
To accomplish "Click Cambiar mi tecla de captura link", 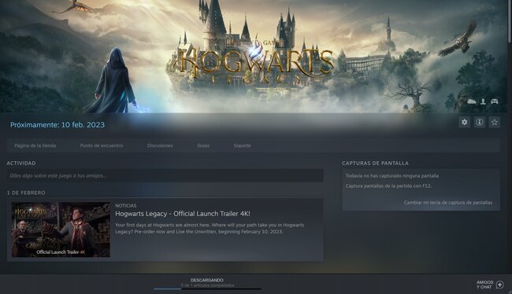I will tap(448, 203).
